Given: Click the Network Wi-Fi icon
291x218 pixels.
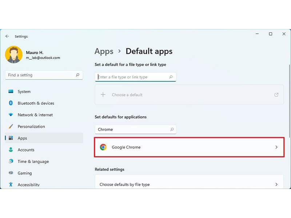Looking at the screenshot, I should [11, 115].
